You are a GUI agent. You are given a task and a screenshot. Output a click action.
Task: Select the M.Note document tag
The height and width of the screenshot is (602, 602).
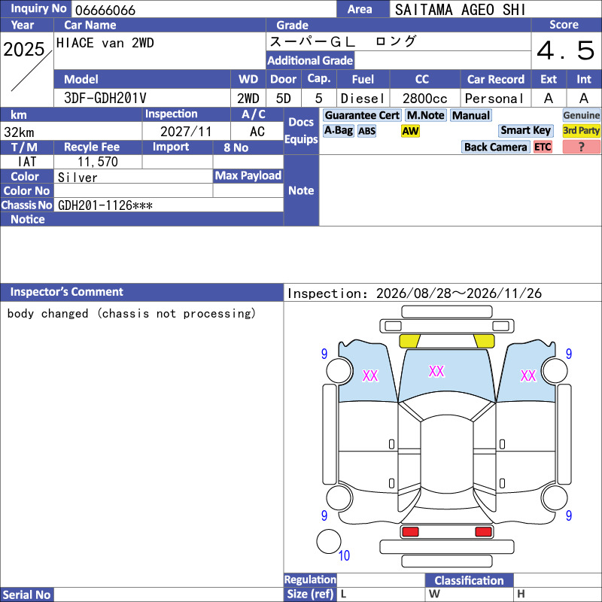(x=425, y=116)
